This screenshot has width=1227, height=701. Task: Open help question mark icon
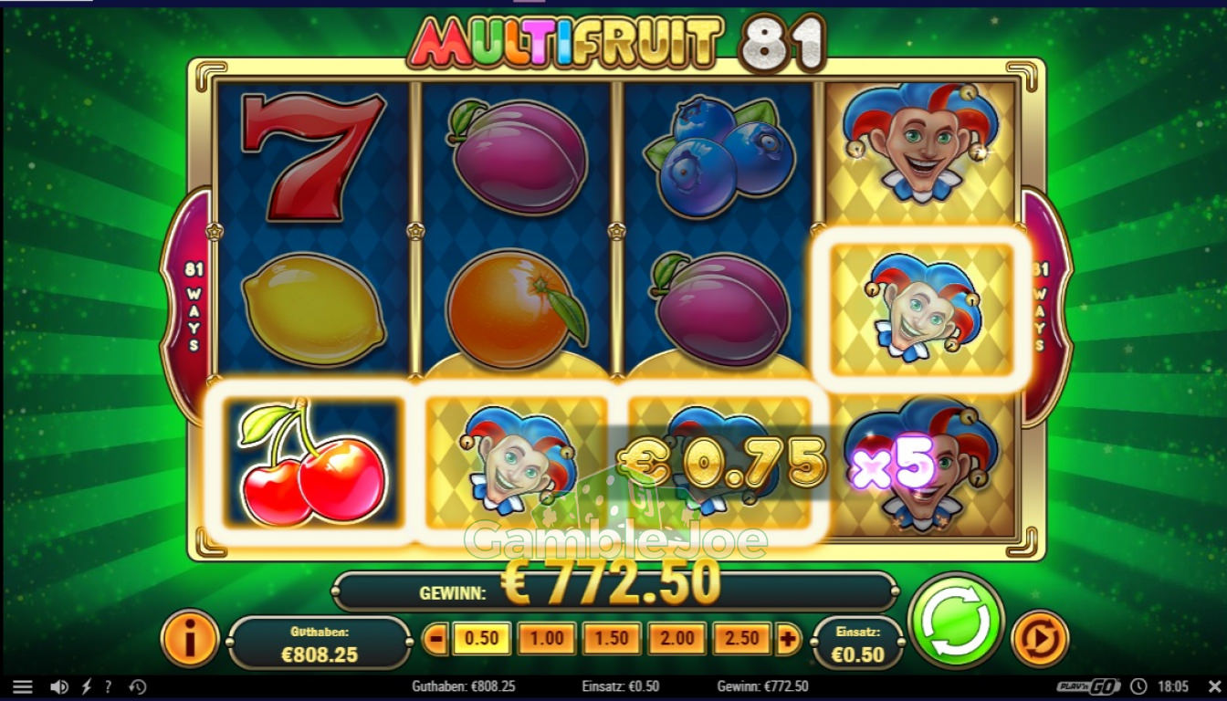coord(109,686)
